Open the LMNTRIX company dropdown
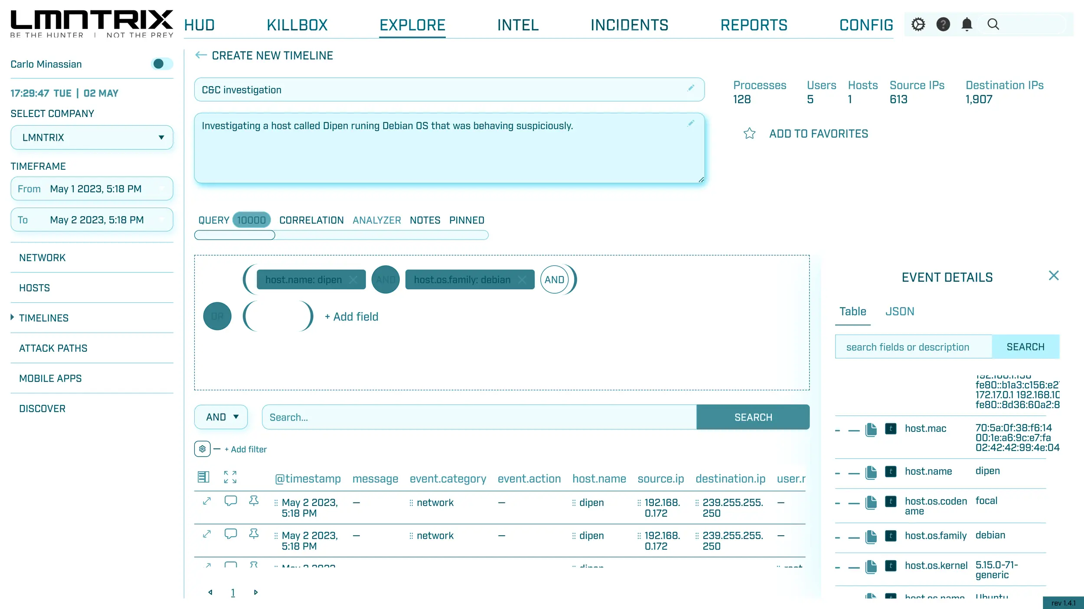1084x609 pixels. coord(92,137)
